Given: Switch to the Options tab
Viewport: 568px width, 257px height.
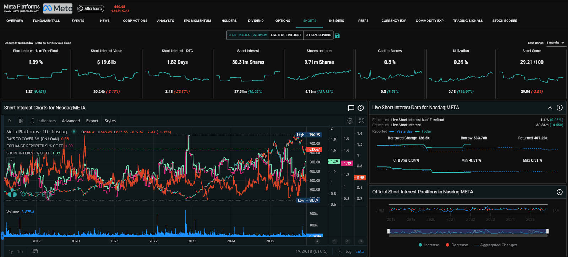Looking at the screenshot, I should [283, 21].
